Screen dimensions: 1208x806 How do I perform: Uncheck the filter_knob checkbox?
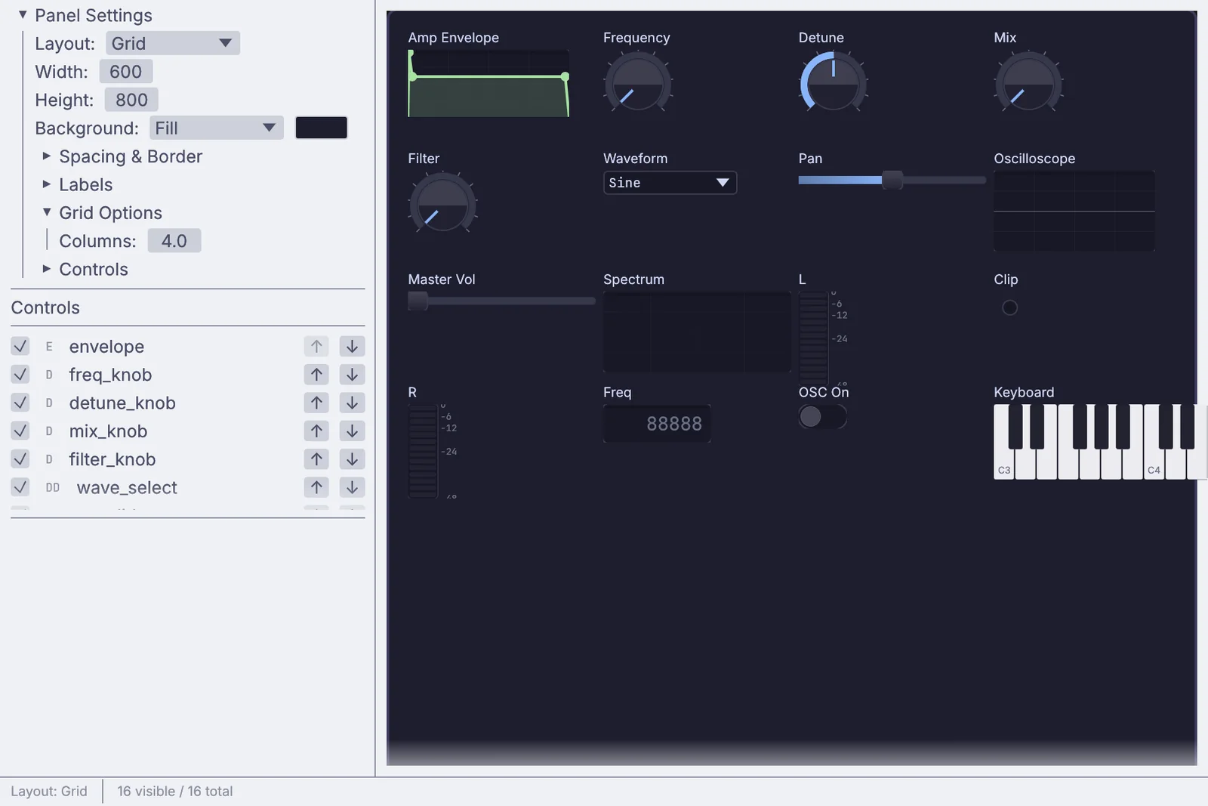pyautogui.click(x=20, y=459)
